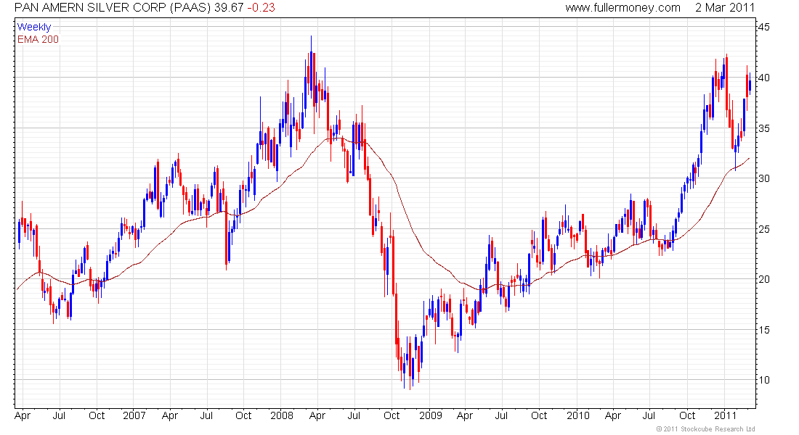Click the 39.67 last price value
This screenshot has width=799, height=435.
230,7
